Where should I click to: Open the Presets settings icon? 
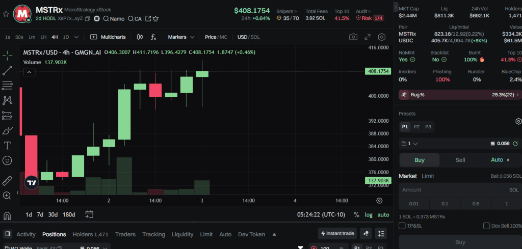pyautogui.click(x=518, y=121)
